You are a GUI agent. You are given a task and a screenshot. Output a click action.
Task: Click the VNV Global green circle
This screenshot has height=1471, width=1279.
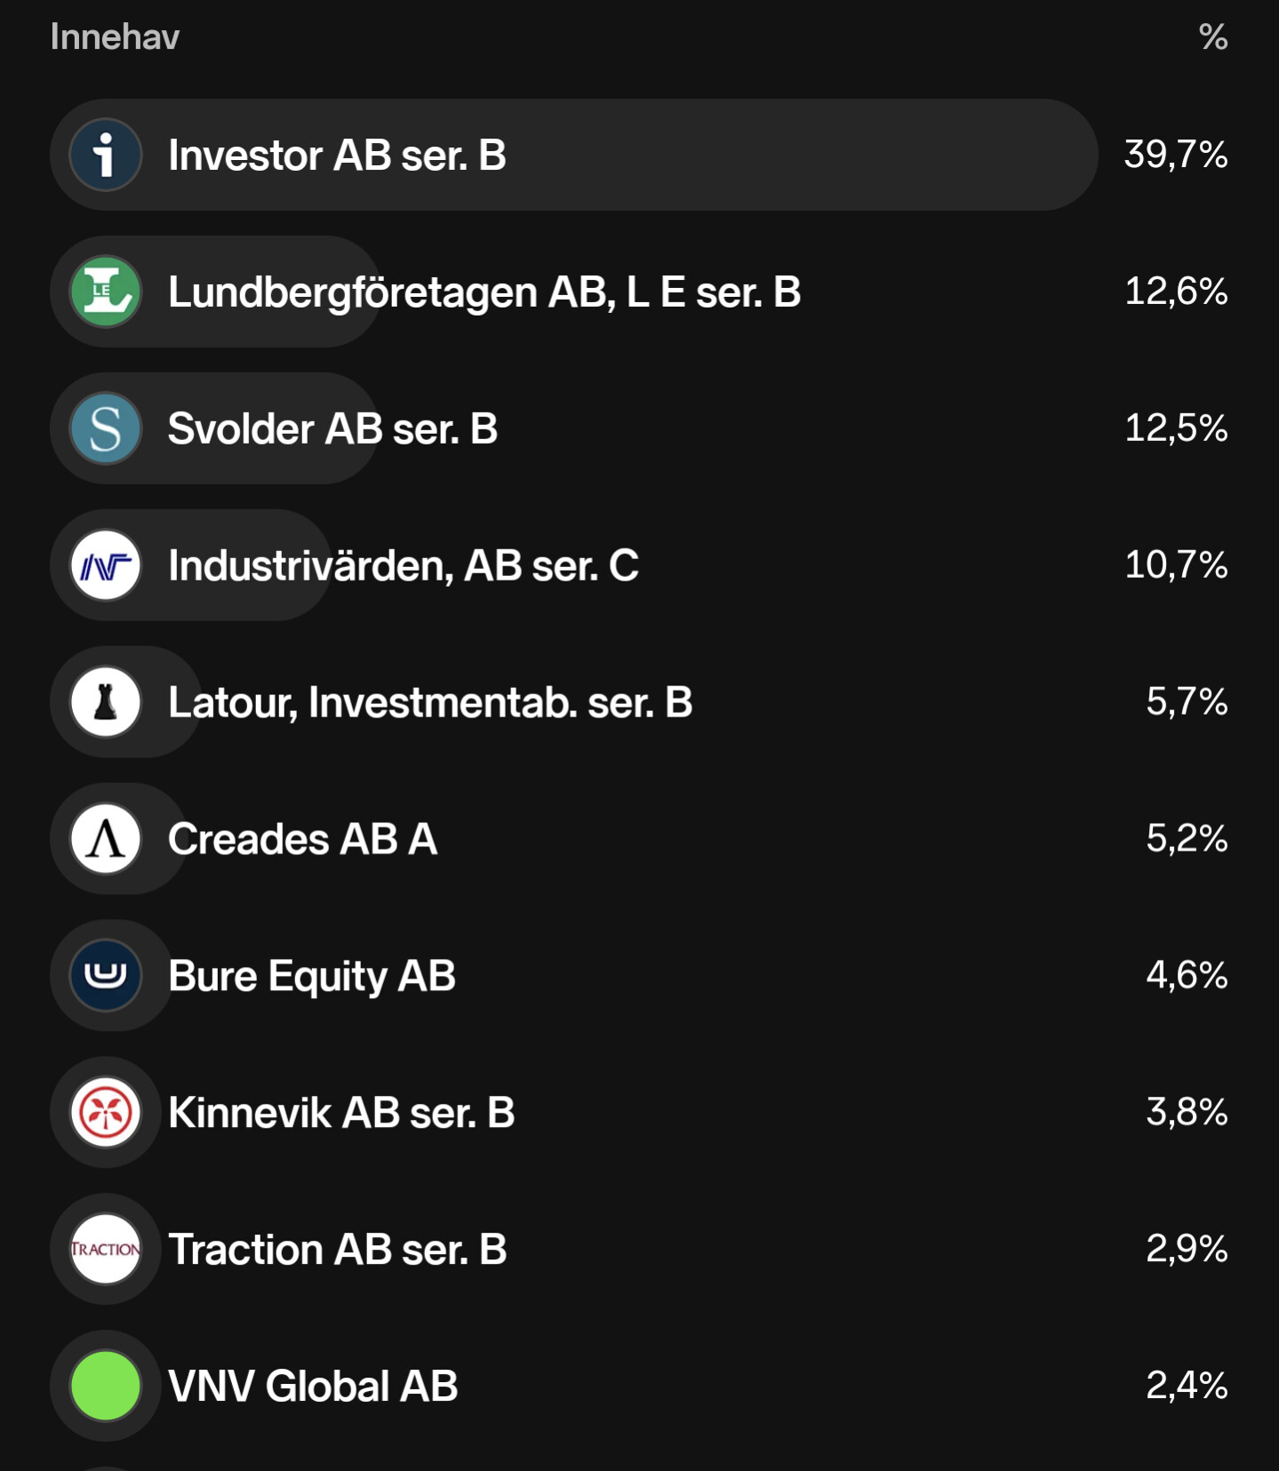[x=106, y=1386]
